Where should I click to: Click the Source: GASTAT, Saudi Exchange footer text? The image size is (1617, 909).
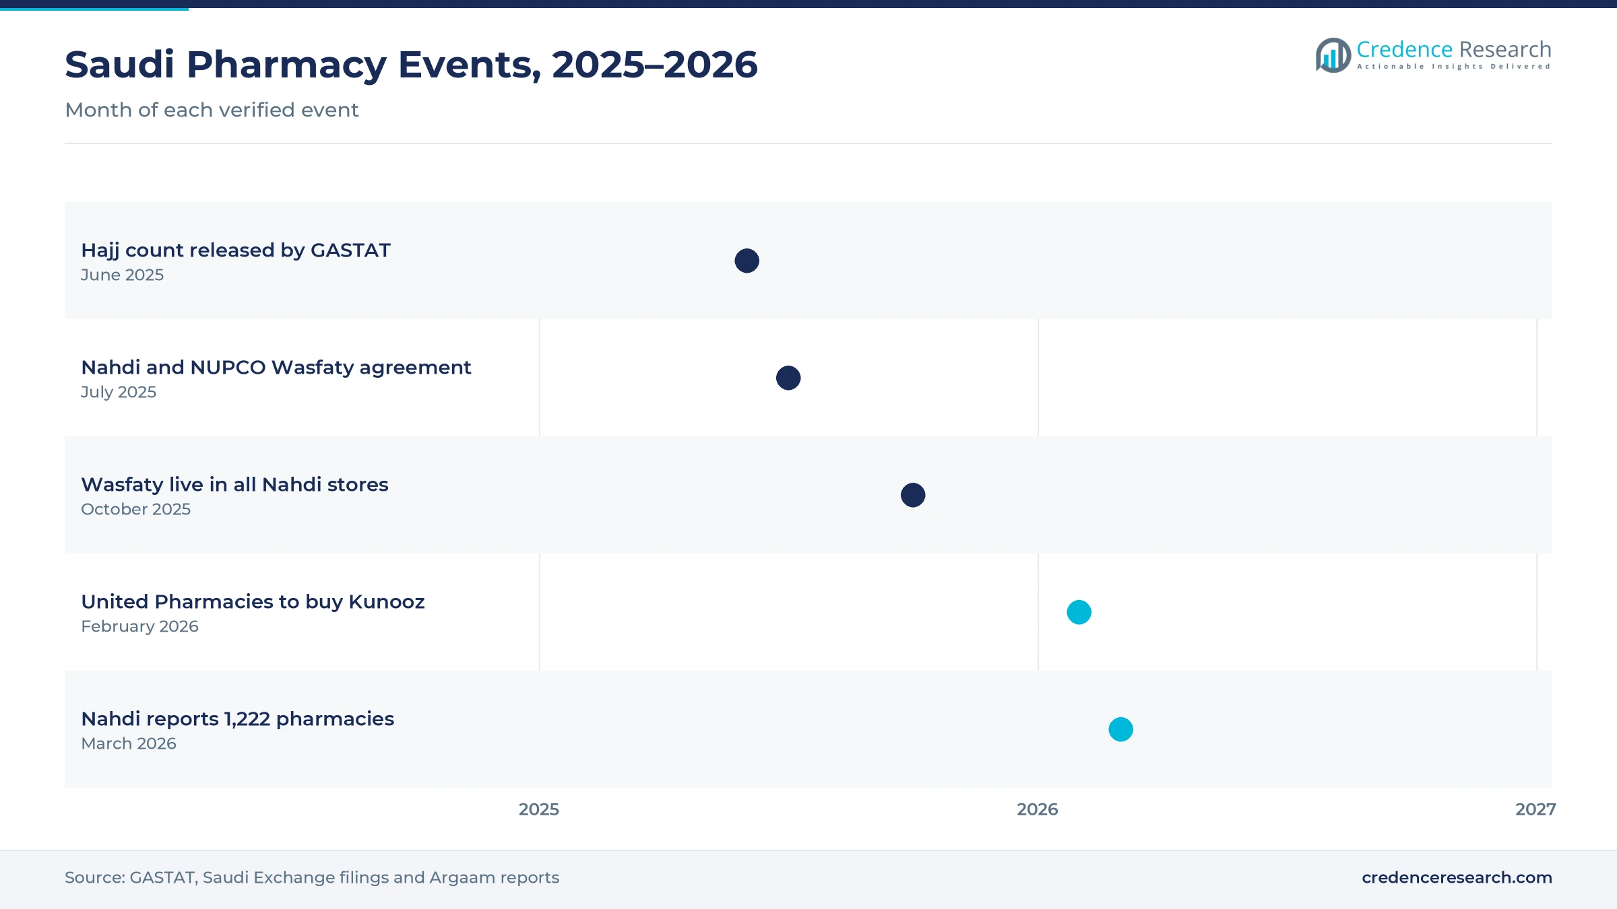tap(312, 877)
